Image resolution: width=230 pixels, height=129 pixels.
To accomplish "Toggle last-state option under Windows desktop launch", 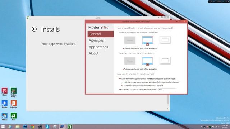I will click(x=124, y=69).
